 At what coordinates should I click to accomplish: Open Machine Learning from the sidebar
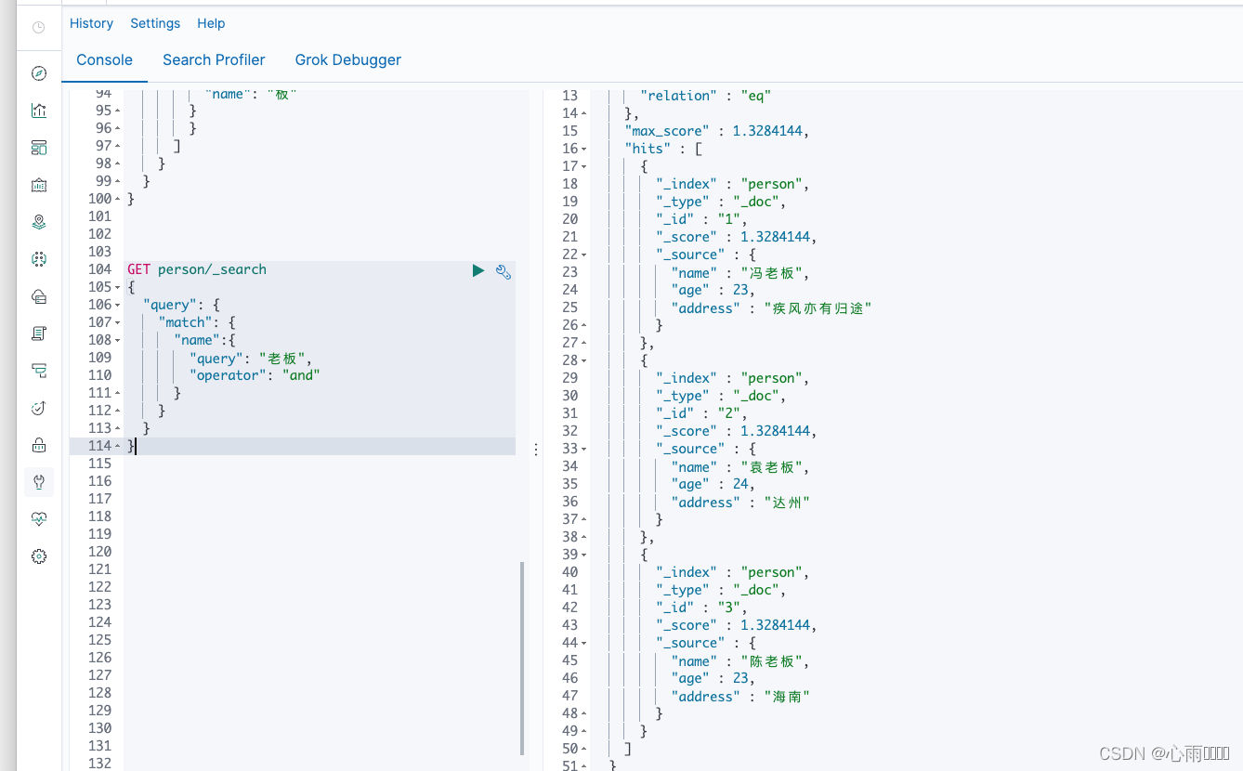coord(38,259)
